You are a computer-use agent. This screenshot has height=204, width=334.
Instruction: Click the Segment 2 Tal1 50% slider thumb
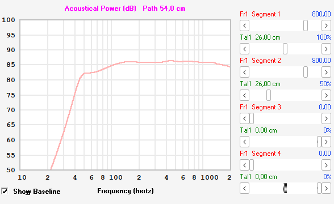coord(269,95)
